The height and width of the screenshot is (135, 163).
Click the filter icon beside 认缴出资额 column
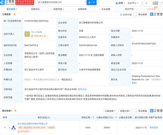pyautogui.click(x=116, y=118)
